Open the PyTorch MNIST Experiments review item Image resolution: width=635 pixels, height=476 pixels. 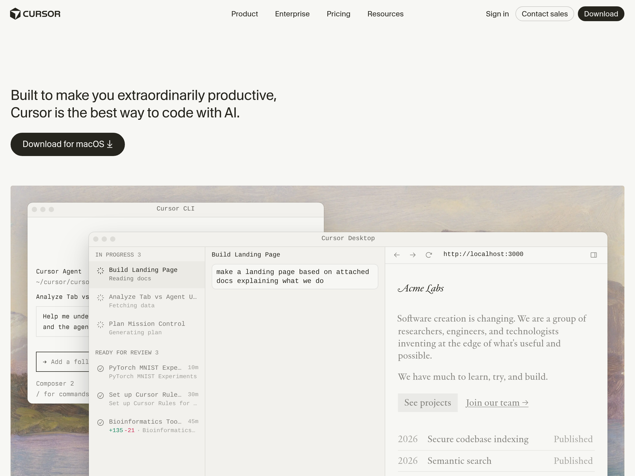[x=147, y=372]
